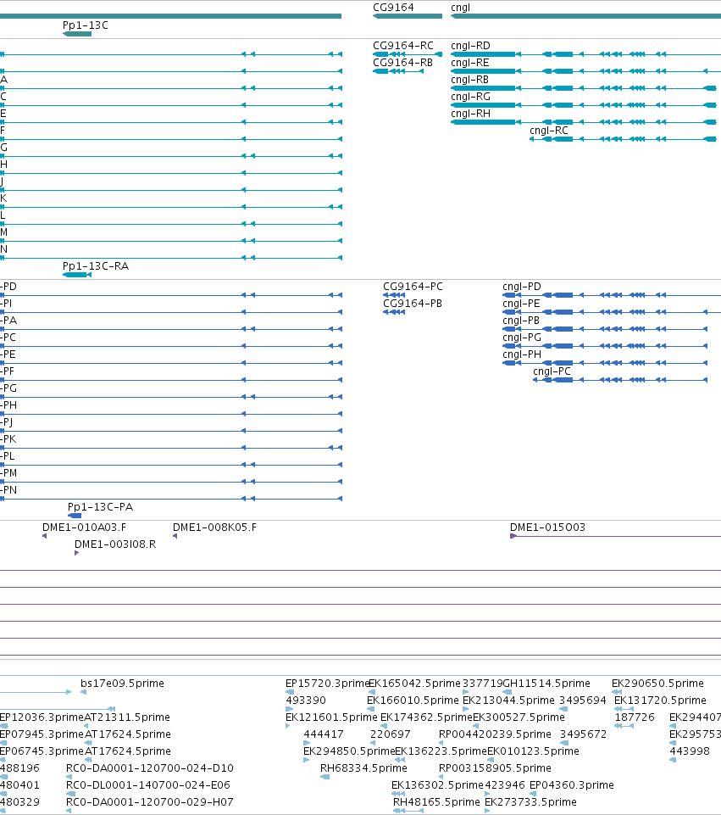Select EST EK290650.5prime

657,683
